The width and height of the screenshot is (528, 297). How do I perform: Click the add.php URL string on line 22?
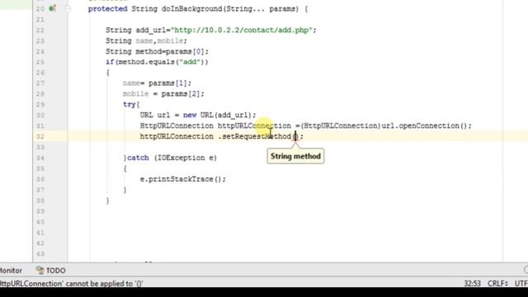[x=242, y=30]
